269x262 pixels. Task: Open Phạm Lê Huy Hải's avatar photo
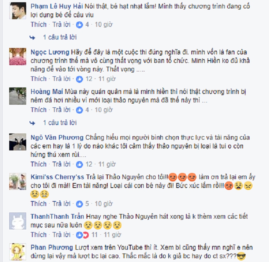[x=18, y=11]
